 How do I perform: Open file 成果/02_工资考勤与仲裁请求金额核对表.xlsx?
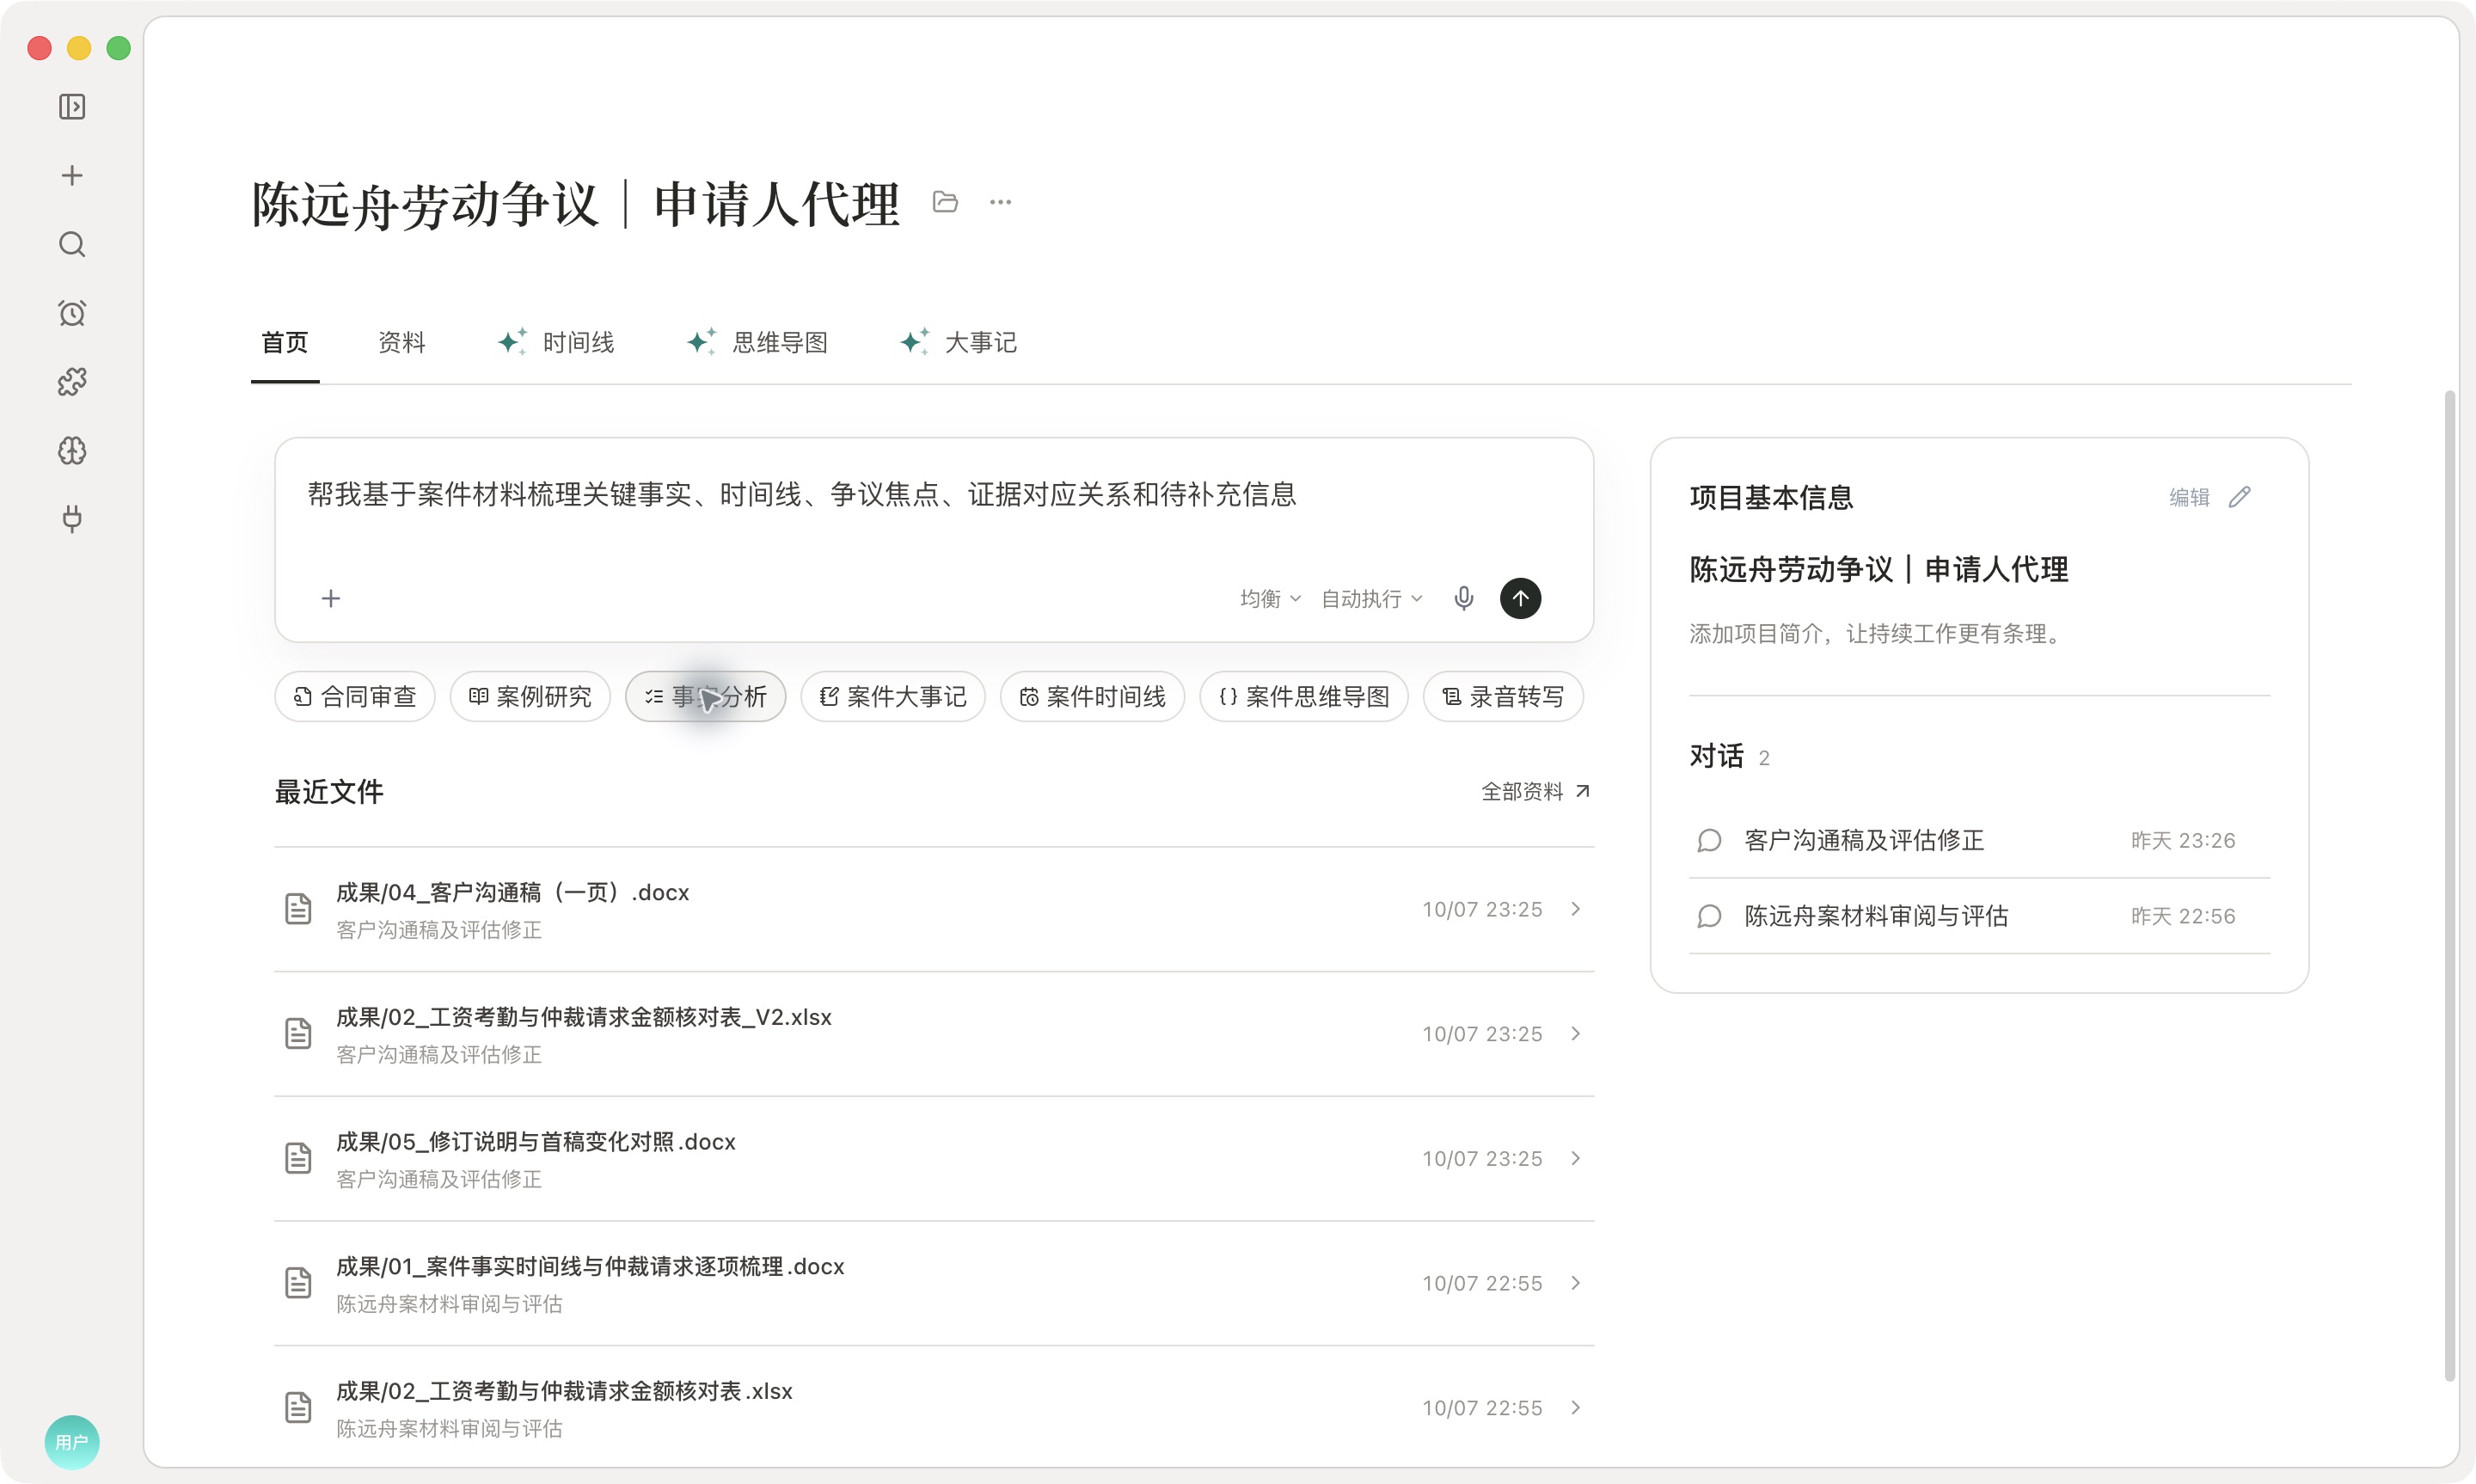pyautogui.click(x=934, y=1407)
